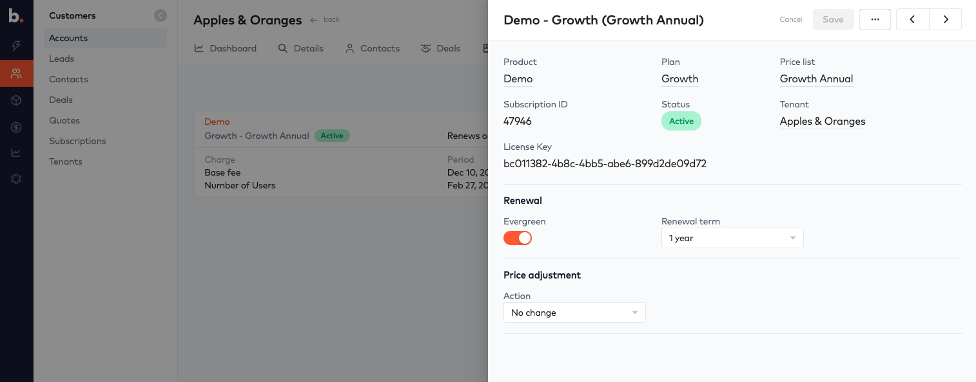Click the Number of Users charge row
Screen dimensions: 976x382
point(240,185)
